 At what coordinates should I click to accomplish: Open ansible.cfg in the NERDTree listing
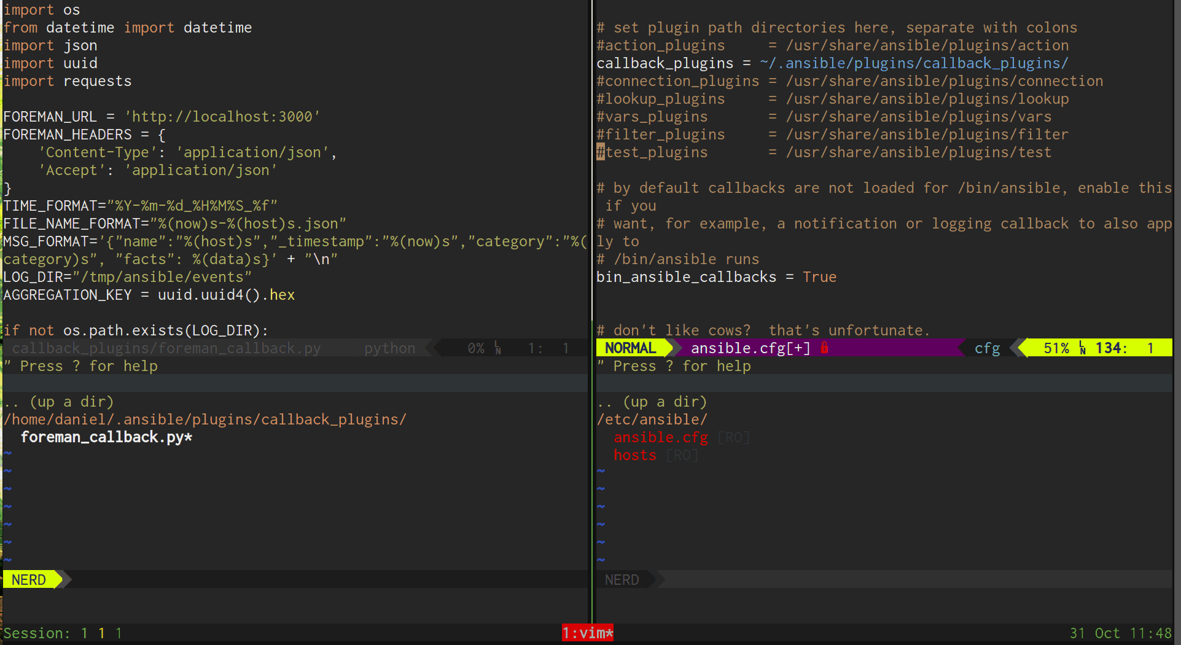point(660,437)
